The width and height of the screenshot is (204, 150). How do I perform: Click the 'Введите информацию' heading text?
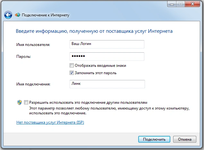pos(94,31)
